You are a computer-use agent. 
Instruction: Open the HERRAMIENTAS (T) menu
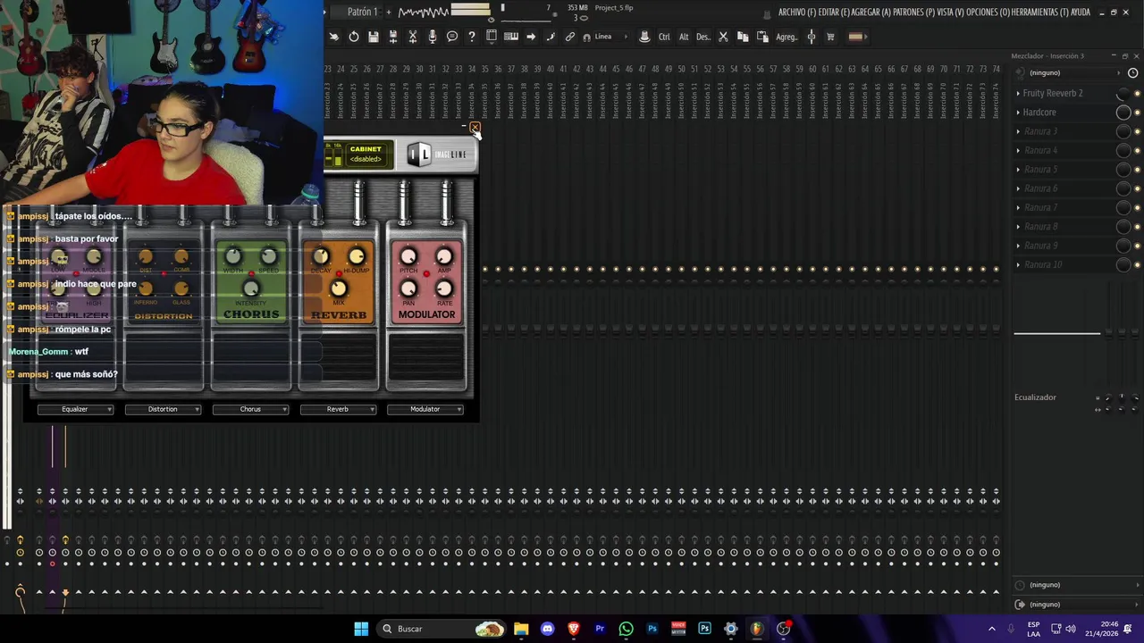click(1040, 13)
